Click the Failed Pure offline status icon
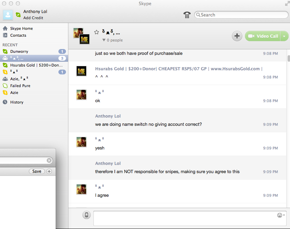The image size is (290, 229). tap(5, 86)
